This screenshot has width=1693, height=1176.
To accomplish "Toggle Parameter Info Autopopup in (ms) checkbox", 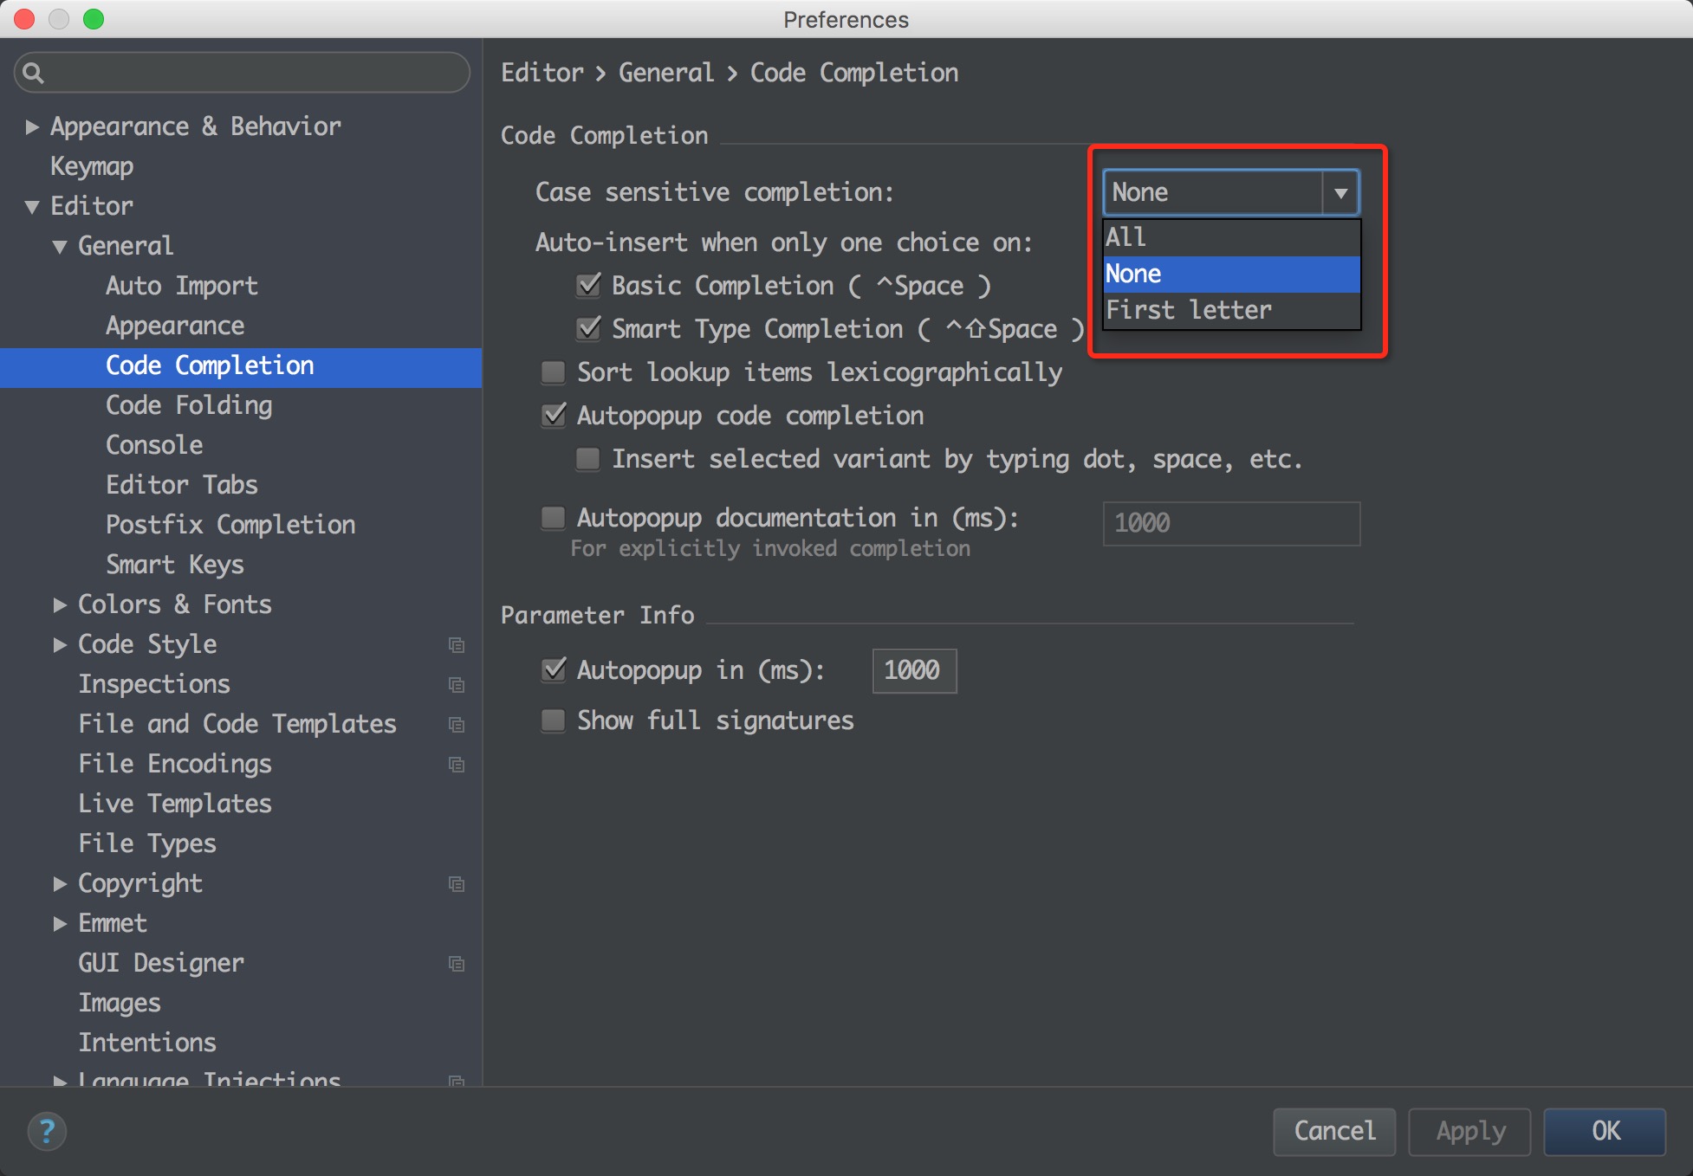I will 554,669.
